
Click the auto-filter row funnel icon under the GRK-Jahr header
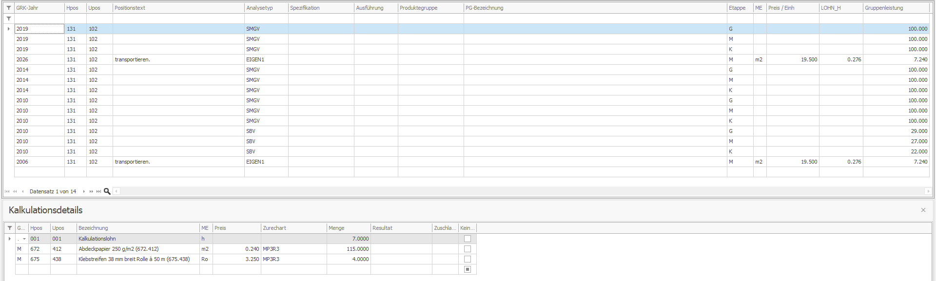point(9,19)
